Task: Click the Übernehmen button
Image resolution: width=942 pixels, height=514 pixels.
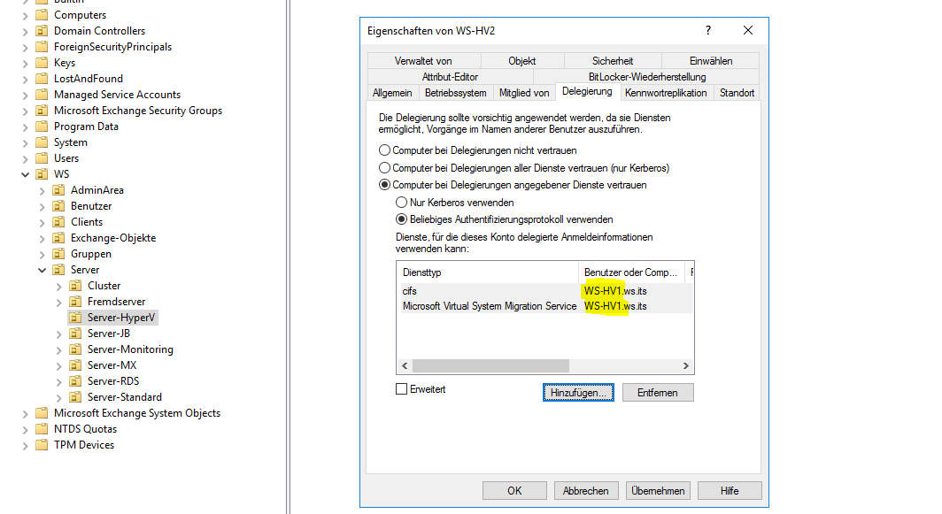Action: 658,491
